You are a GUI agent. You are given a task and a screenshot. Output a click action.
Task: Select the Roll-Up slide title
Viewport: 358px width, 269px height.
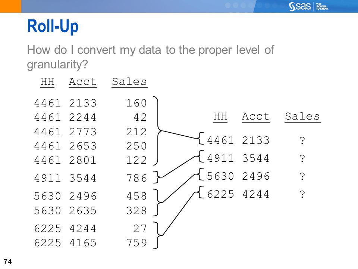53,27
